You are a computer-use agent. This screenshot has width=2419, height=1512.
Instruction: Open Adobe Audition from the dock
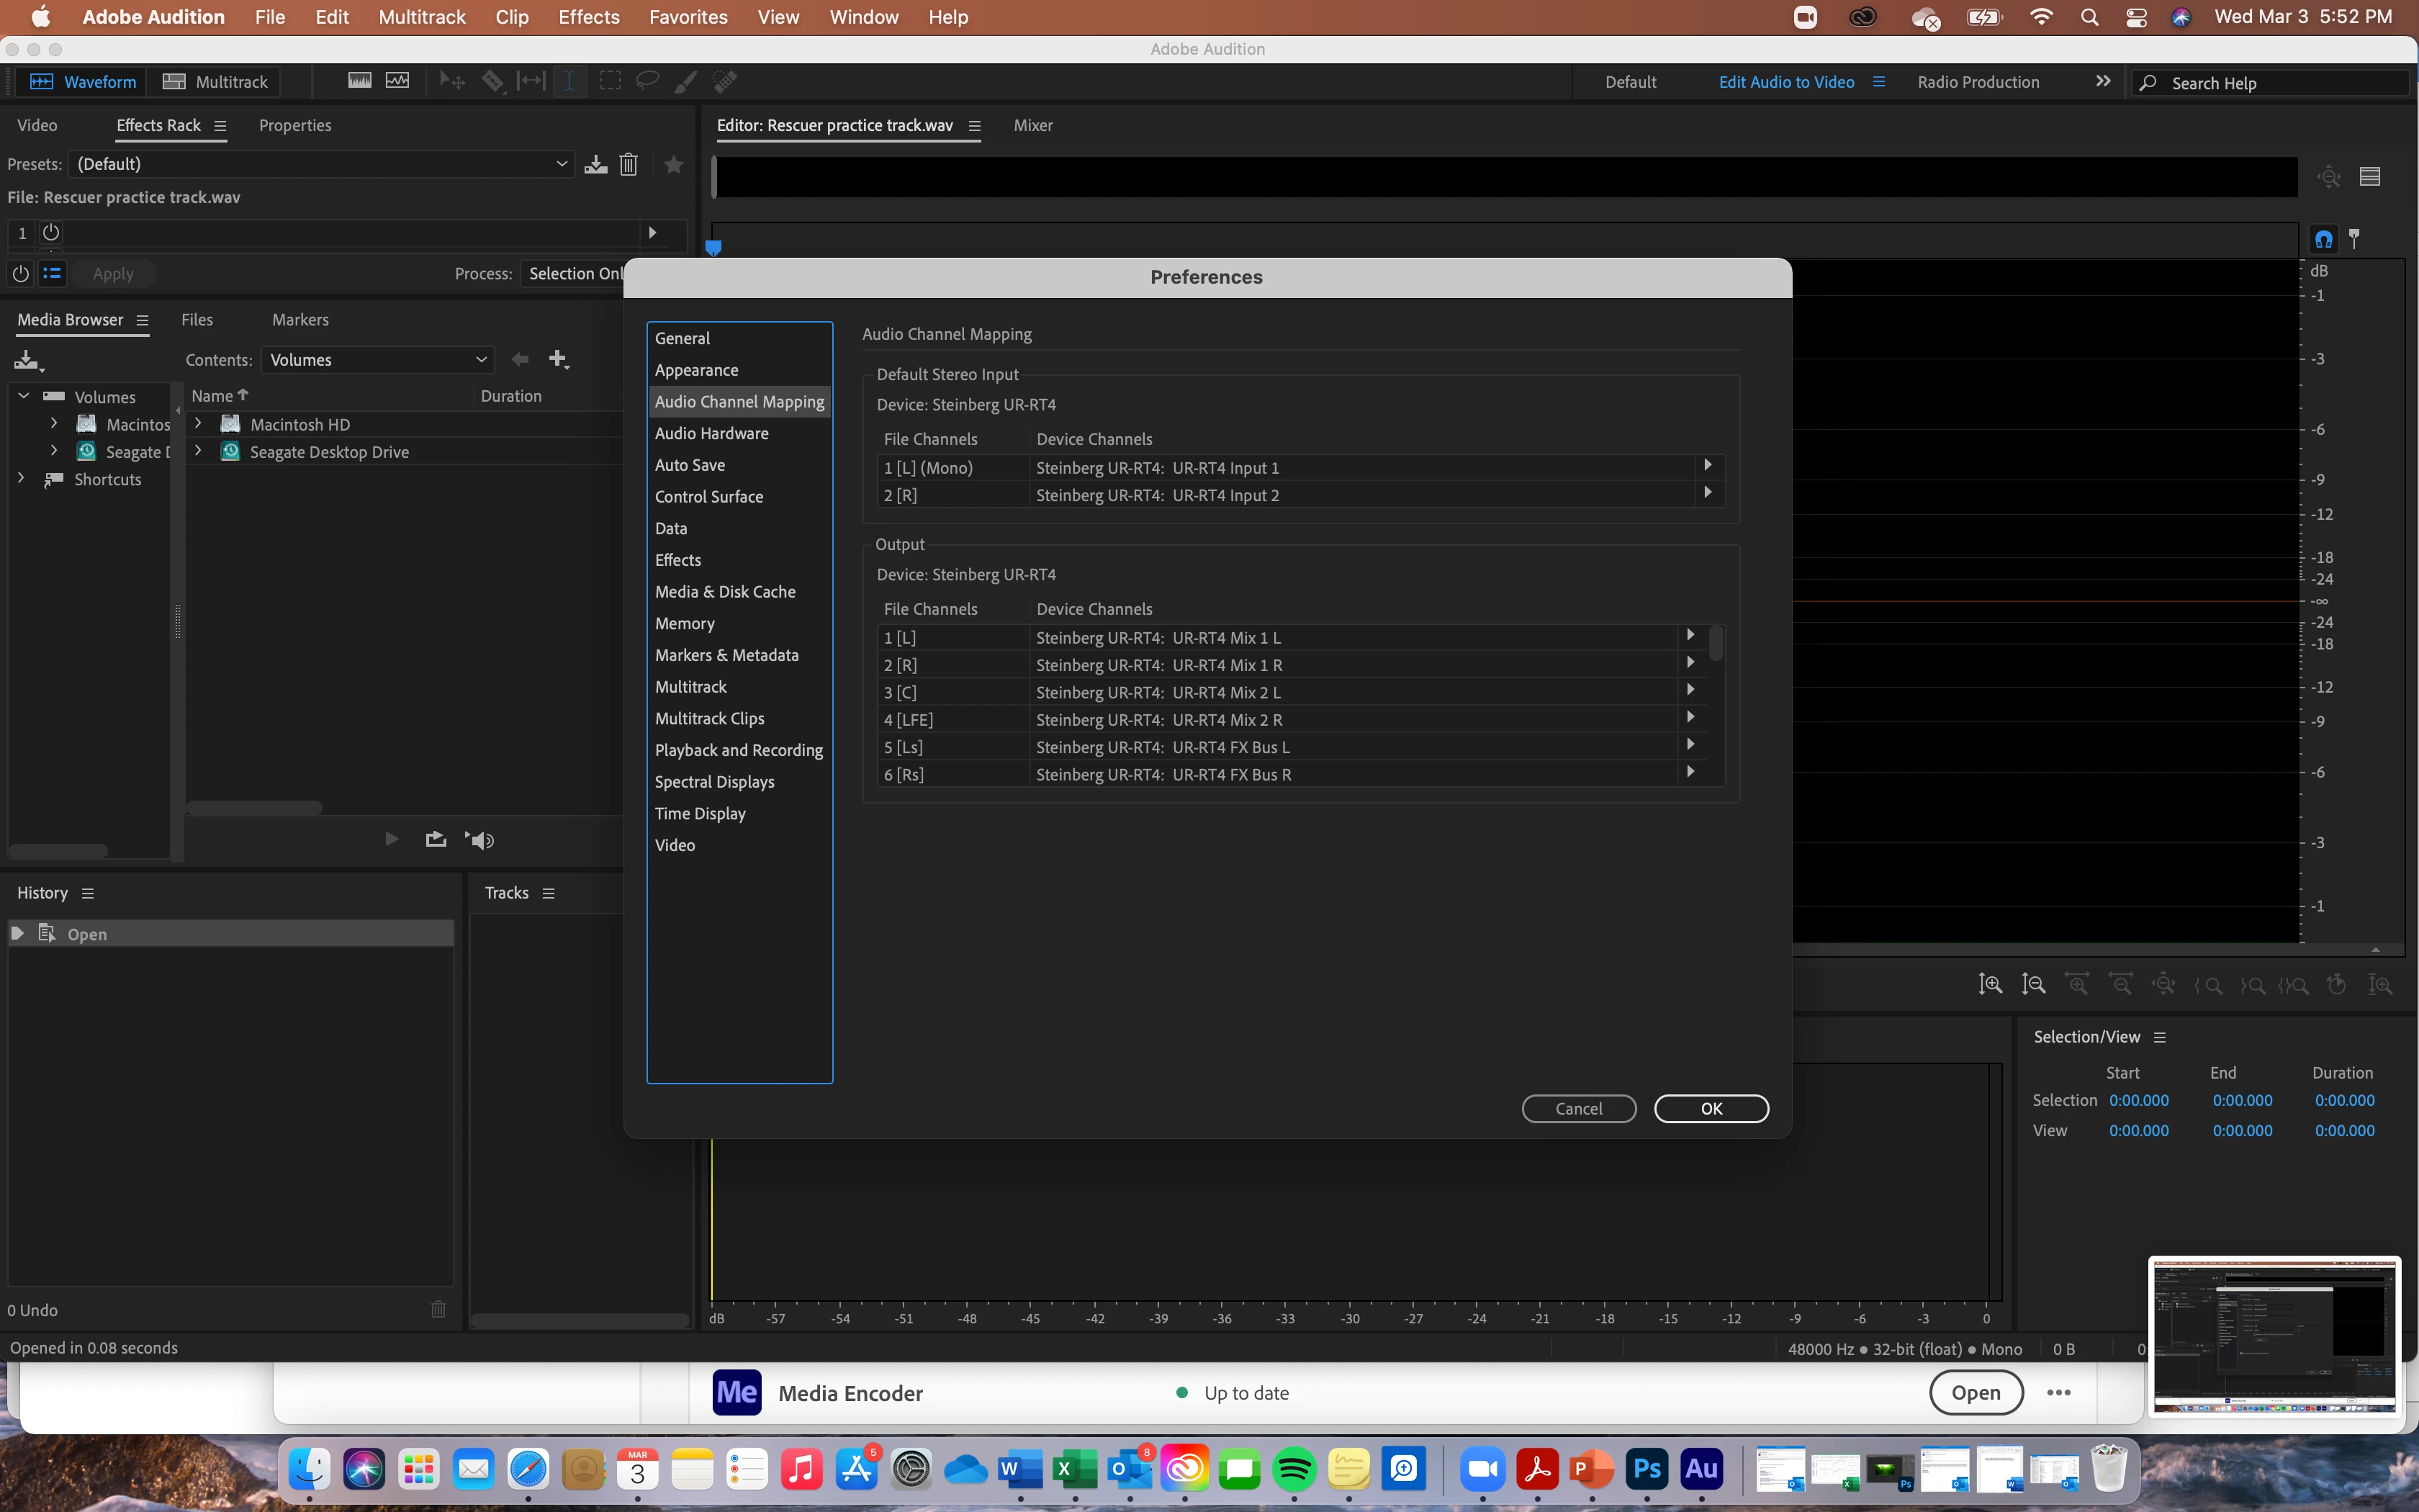[1700, 1469]
